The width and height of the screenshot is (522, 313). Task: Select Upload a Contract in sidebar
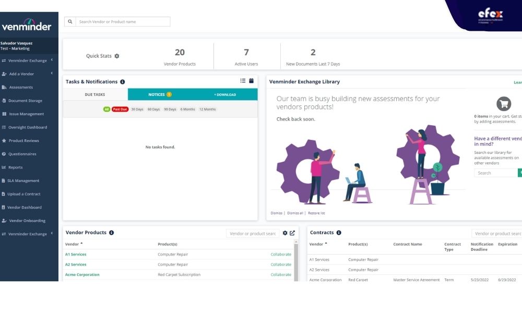(x=23, y=194)
